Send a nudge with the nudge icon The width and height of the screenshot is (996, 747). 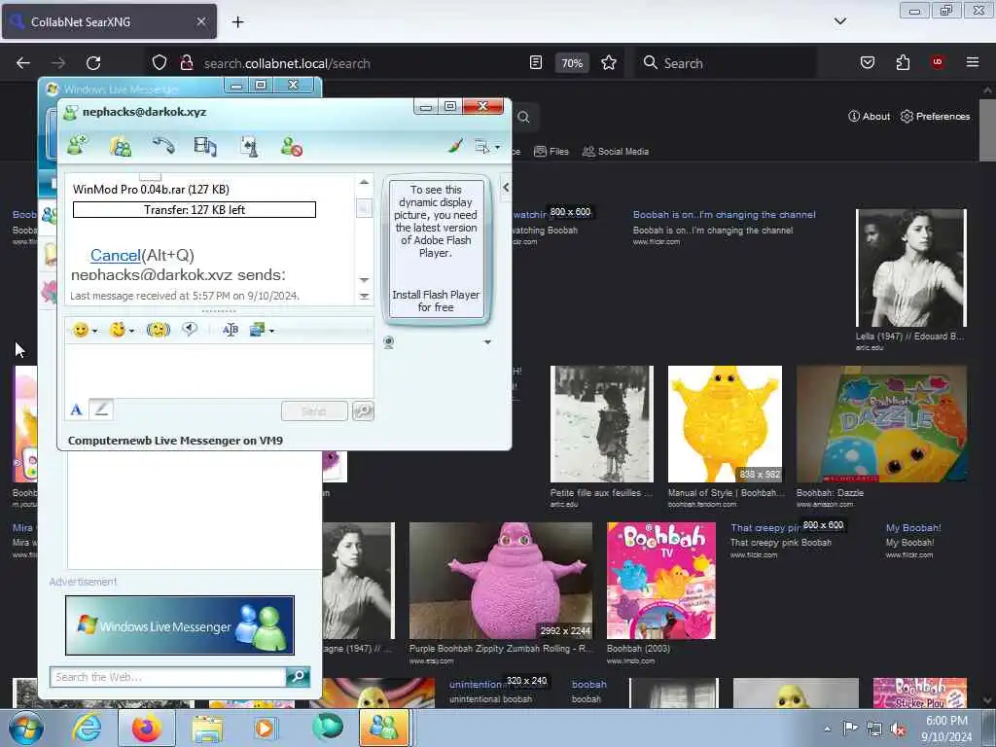pos(159,330)
